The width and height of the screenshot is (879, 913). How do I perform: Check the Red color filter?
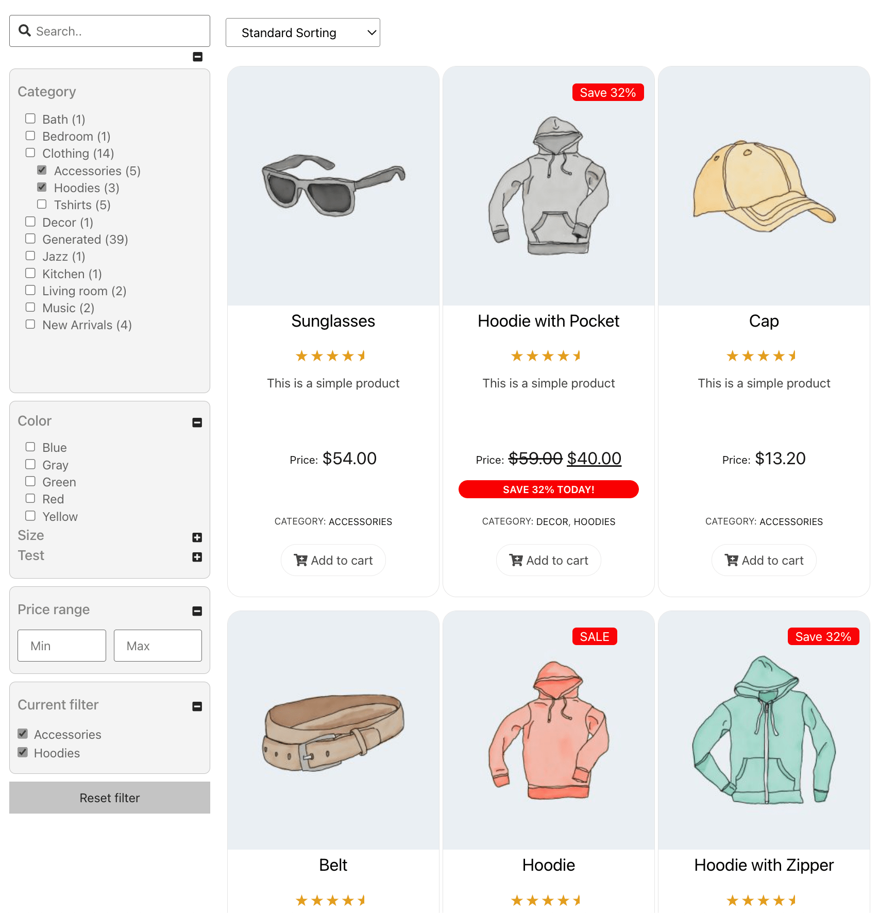(x=30, y=498)
